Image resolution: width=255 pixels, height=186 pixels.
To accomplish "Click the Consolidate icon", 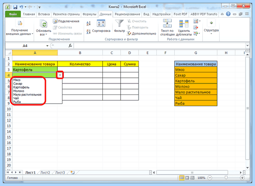I will pos(195,27).
